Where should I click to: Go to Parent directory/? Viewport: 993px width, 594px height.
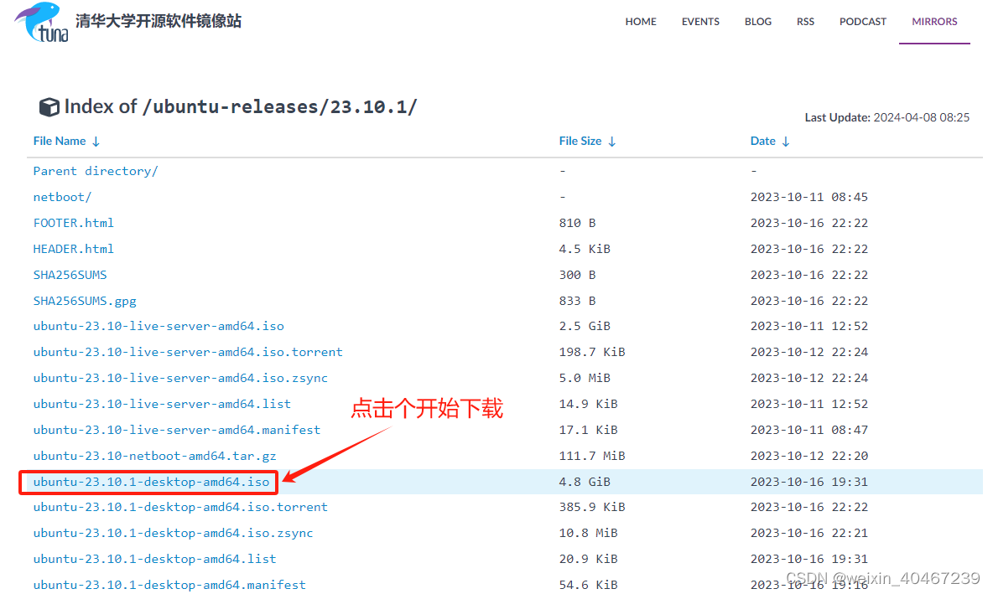pyautogui.click(x=96, y=171)
